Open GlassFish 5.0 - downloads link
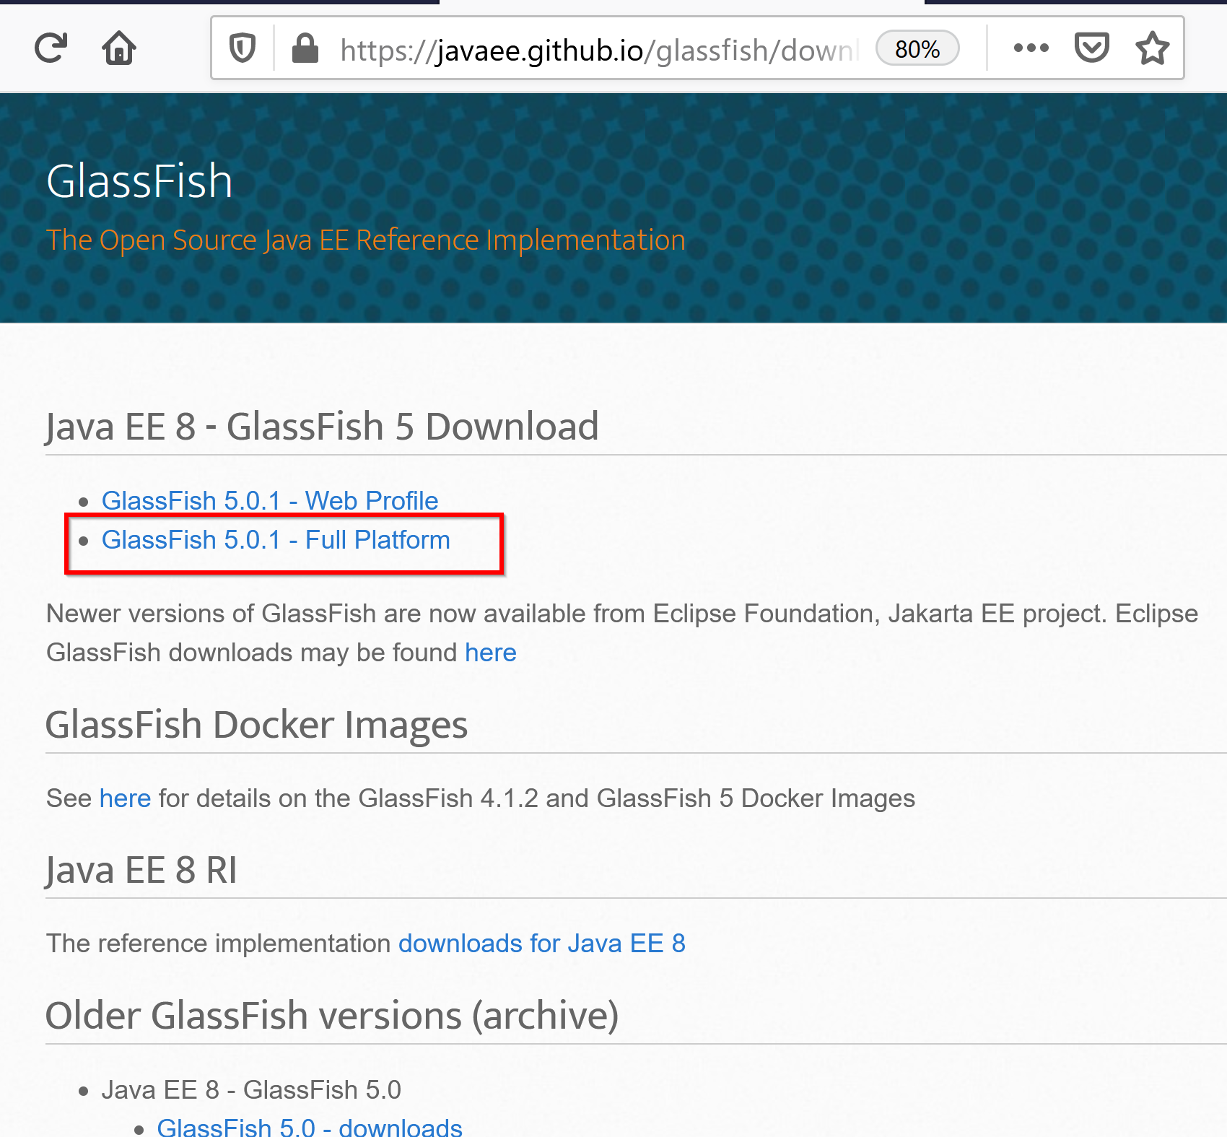The height and width of the screenshot is (1137, 1227). point(310,1127)
